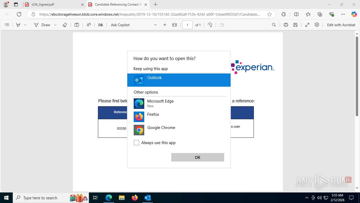
Task: Open Windows Start menu
Action: click(x=6, y=198)
